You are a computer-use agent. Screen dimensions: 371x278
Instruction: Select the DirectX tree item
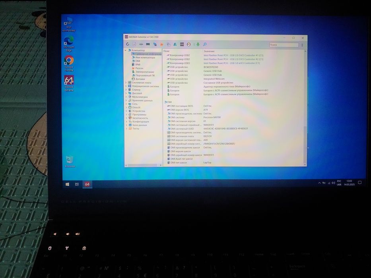click(134, 108)
